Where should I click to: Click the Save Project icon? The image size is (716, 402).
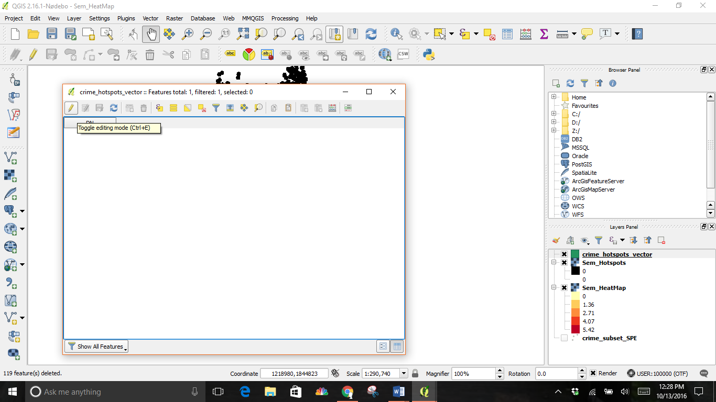tap(51, 34)
